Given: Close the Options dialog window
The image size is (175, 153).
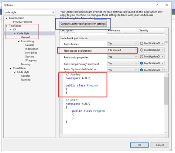Looking at the screenshot, I should [x=167, y=5].
